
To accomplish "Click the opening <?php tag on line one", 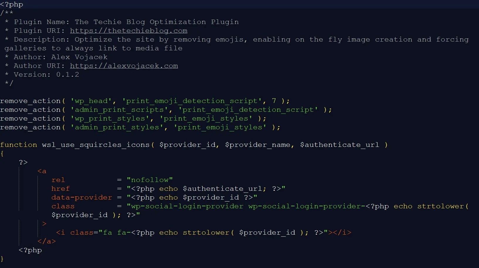I will coord(11,4).
